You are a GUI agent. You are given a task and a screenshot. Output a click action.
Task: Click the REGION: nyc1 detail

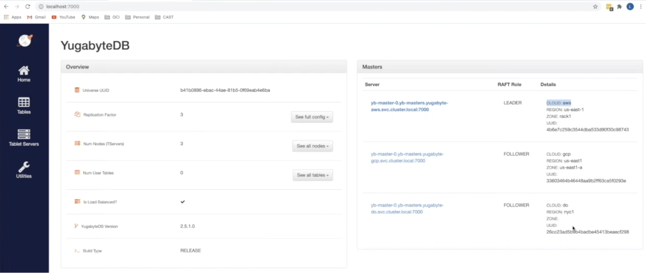pos(560,212)
